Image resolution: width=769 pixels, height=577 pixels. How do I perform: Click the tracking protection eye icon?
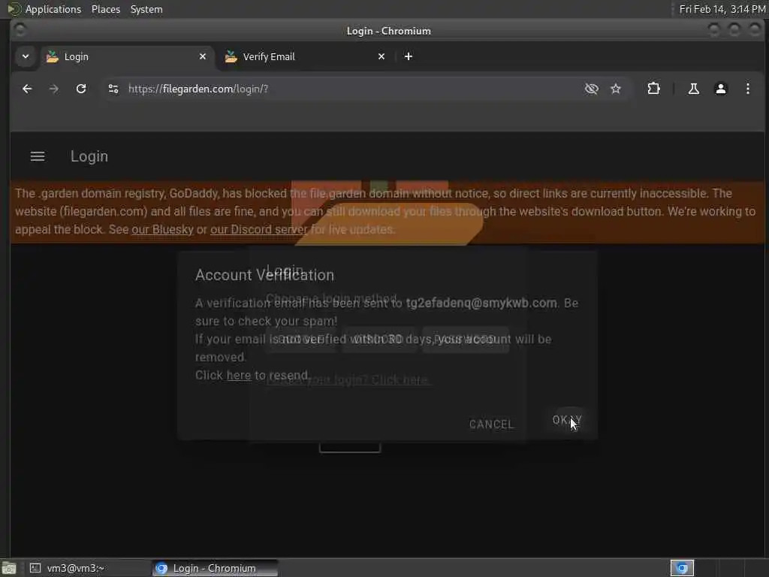point(592,89)
